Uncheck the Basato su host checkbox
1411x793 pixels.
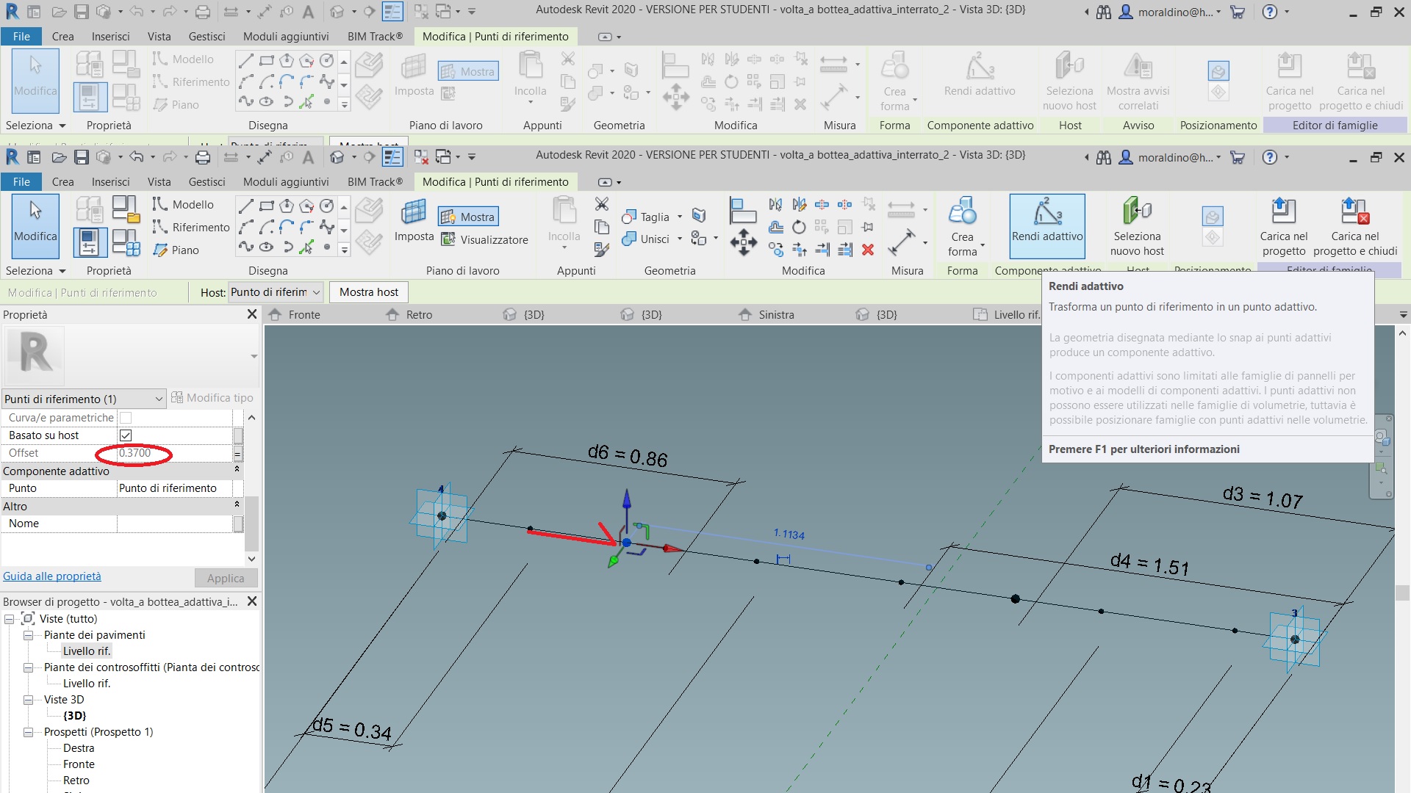point(126,435)
